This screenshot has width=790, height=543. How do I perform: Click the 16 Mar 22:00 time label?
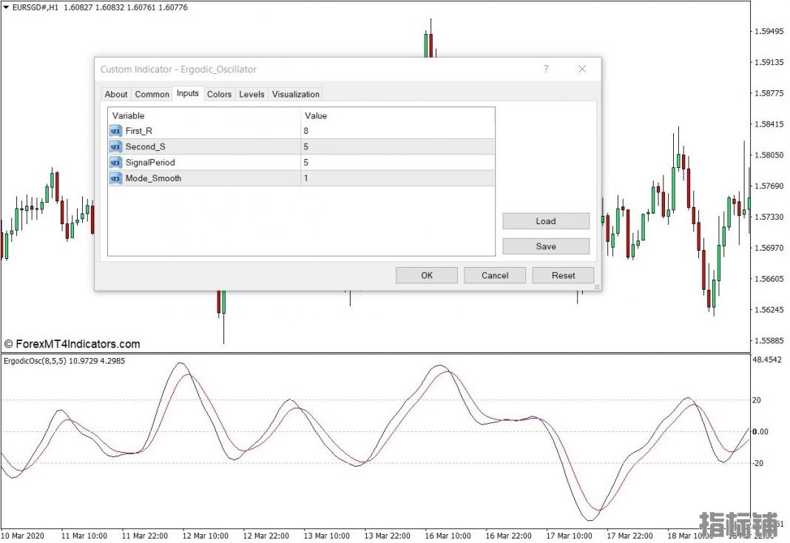pyautogui.click(x=508, y=536)
